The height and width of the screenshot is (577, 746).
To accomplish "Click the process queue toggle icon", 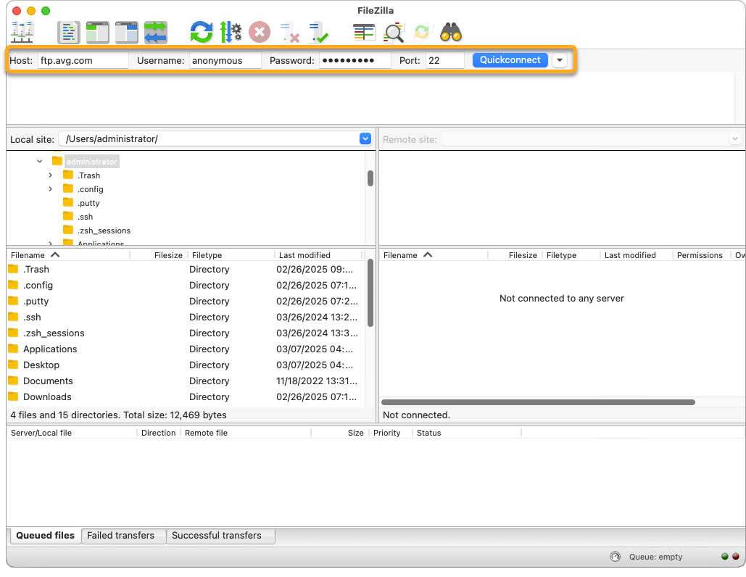I will pos(231,32).
